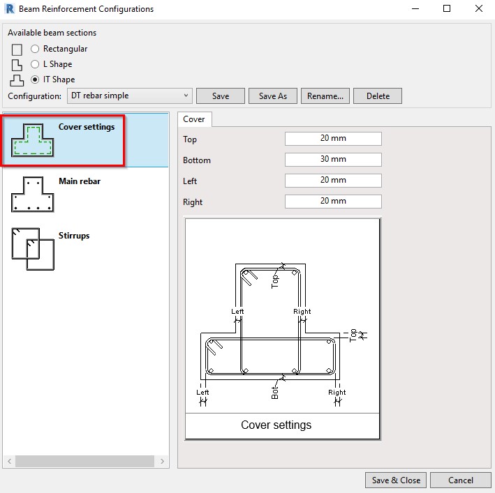Image resolution: width=495 pixels, height=493 pixels.
Task: Click the Rename... button
Action: click(325, 96)
